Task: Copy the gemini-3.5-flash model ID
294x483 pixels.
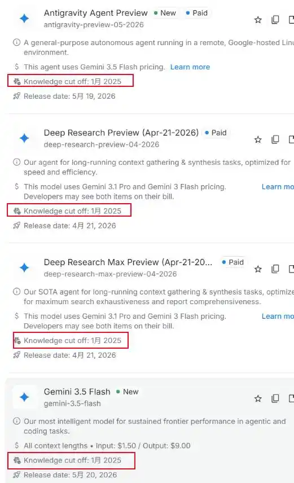Action: [x=275, y=398]
